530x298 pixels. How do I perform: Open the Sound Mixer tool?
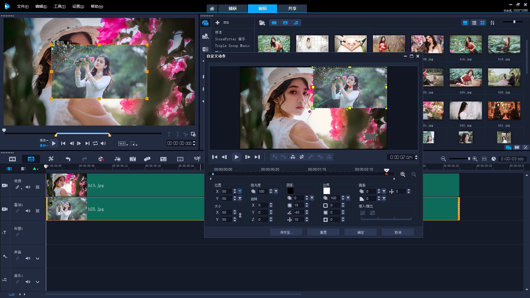(x=117, y=159)
